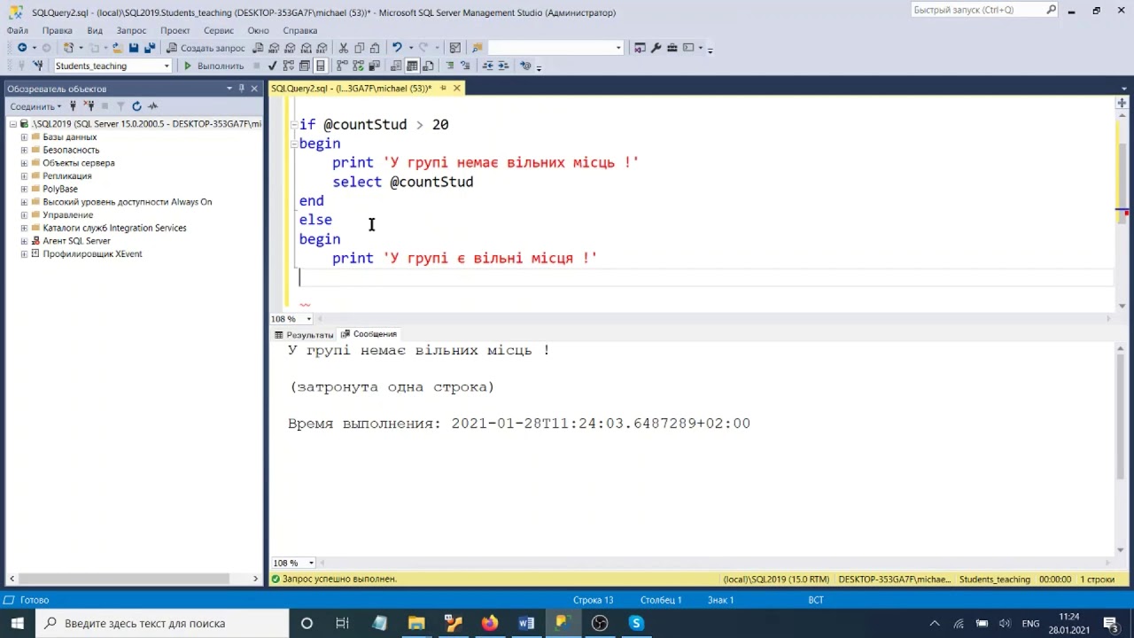
Task: Save all files icon
Action: [150, 48]
